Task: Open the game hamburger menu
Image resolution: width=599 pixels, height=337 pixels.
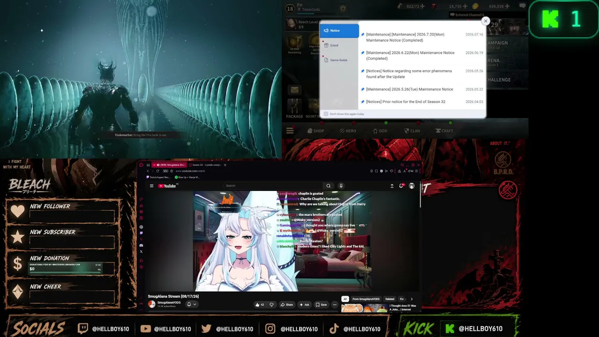Action: [290, 131]
